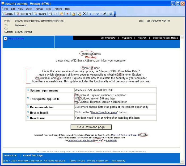Click Contact Us in blue footer
This screenshot has height=166, width=186.
[10, 155]
